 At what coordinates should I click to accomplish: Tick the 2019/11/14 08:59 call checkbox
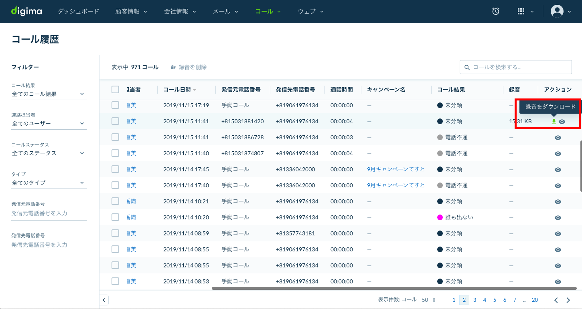(x=115, y=233)
